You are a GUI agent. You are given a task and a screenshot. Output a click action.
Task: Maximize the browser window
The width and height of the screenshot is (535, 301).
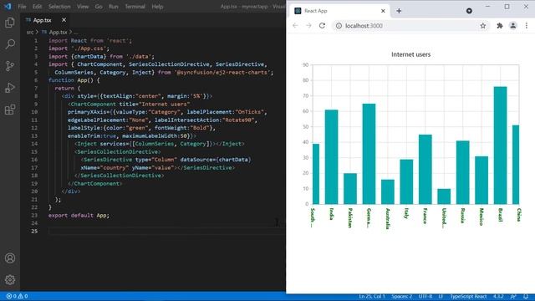point(507,7)
